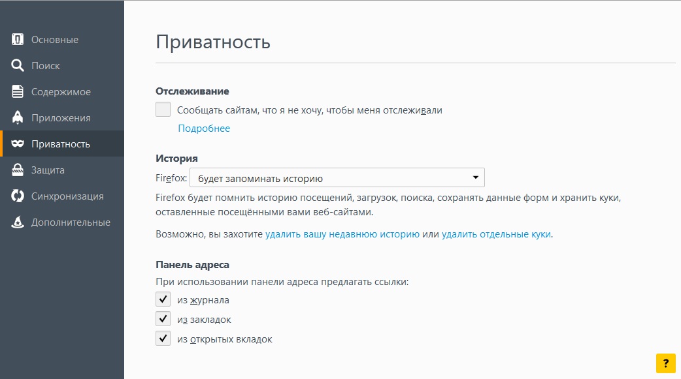
Task: Enable the do-not-track checkbox under Отслеживание
Action: point(163,110)
